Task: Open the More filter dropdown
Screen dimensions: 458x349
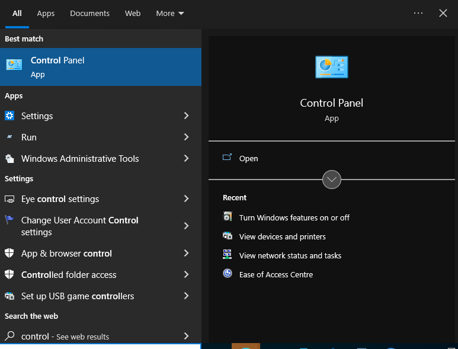Action: coord(170,13)
